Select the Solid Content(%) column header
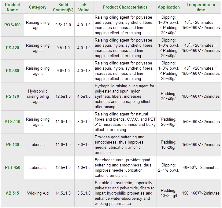Image resolution: width=222 pixels, height=208 pixels. coord(63,7)
